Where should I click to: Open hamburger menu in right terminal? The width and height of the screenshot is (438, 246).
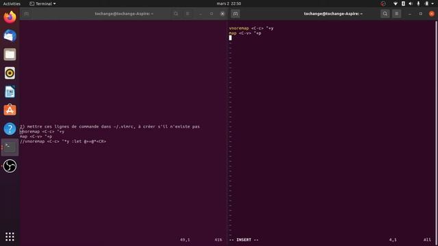(396, 14)
